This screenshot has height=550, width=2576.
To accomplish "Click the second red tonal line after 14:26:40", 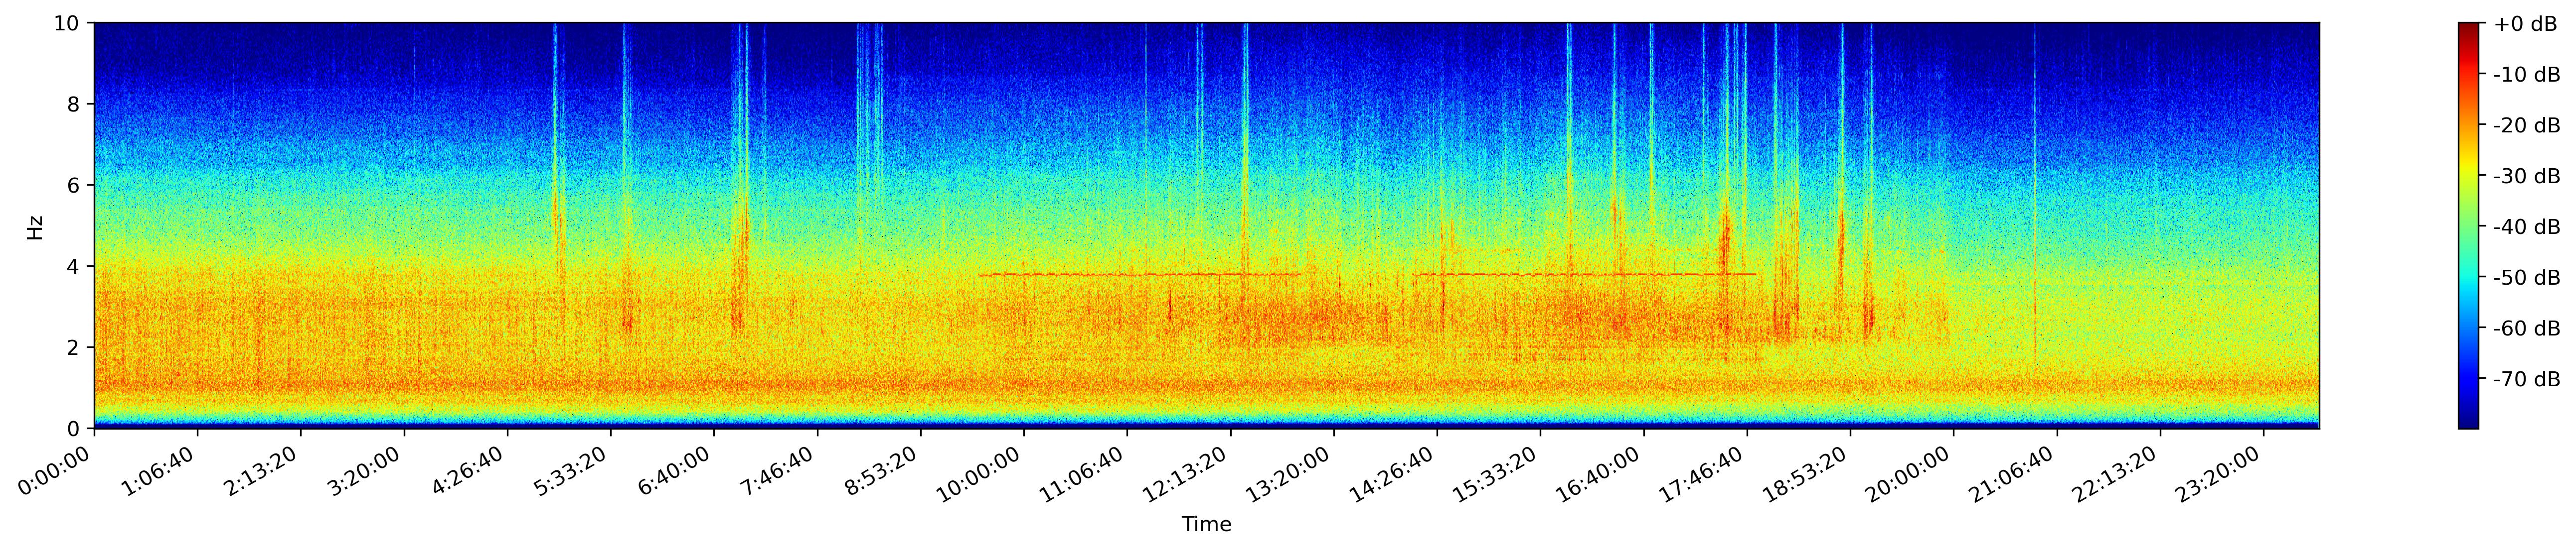I will pos(1585,274).
